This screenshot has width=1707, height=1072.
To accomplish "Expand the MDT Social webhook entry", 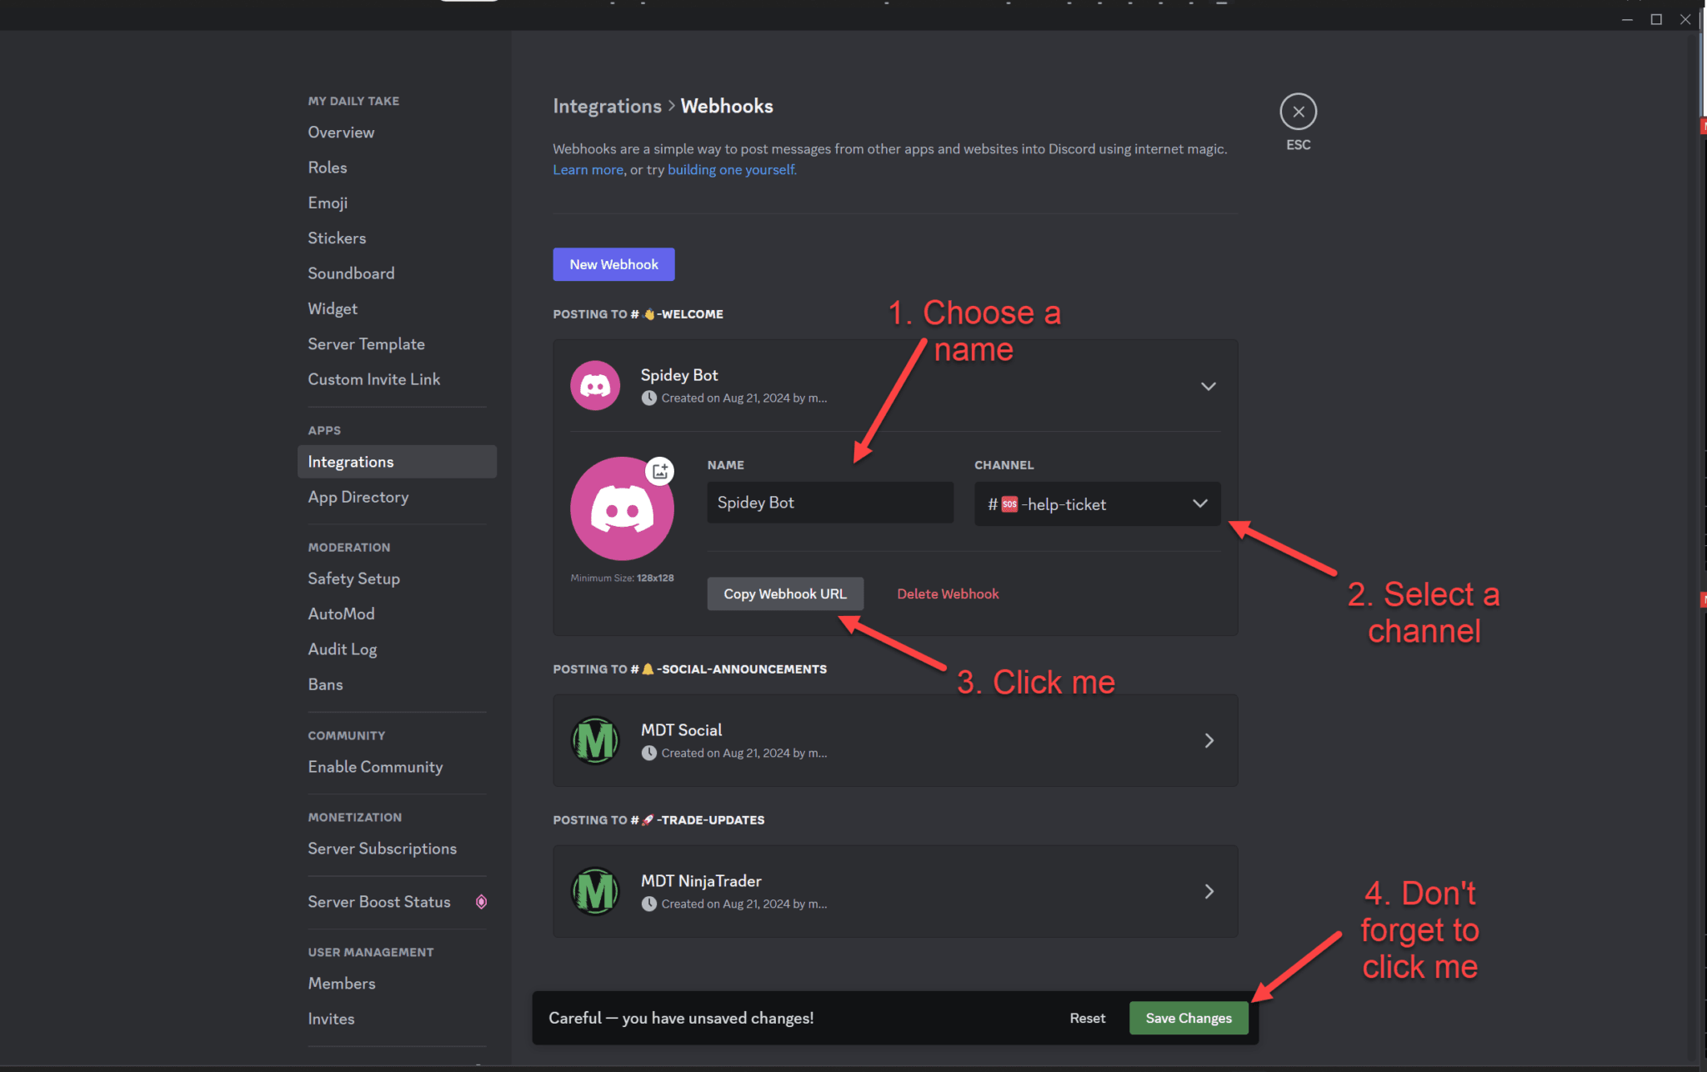I will pyautogui.click(x=1208, y=740).
